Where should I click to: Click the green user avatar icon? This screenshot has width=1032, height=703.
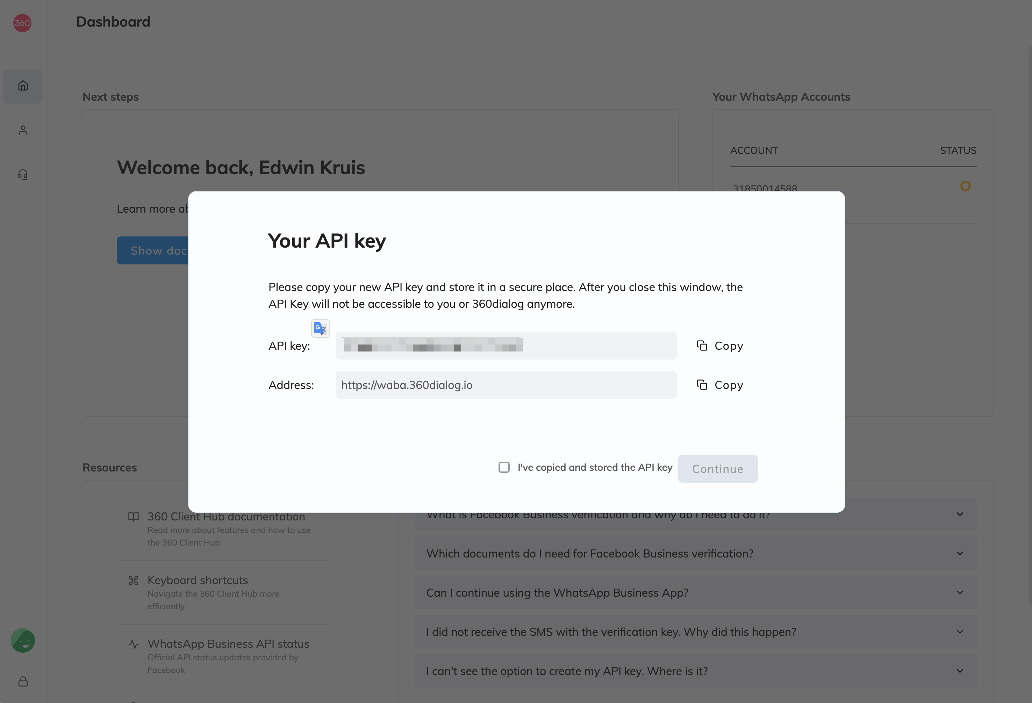coord(23,640)
